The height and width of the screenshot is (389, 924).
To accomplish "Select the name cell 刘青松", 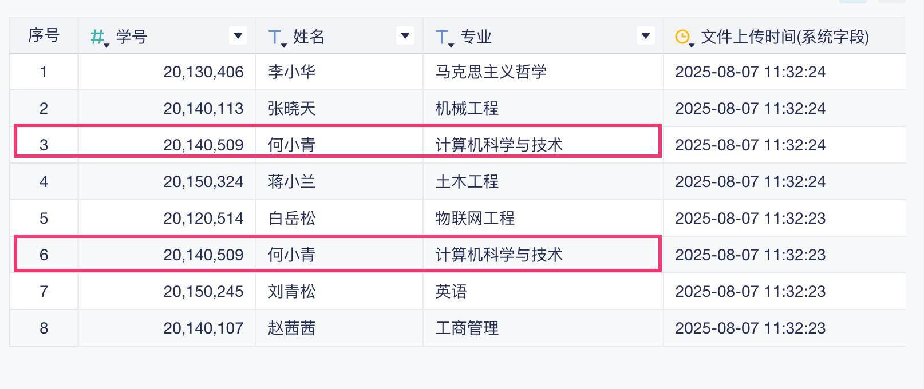I will pyautogui.click(x=292, y=292).
